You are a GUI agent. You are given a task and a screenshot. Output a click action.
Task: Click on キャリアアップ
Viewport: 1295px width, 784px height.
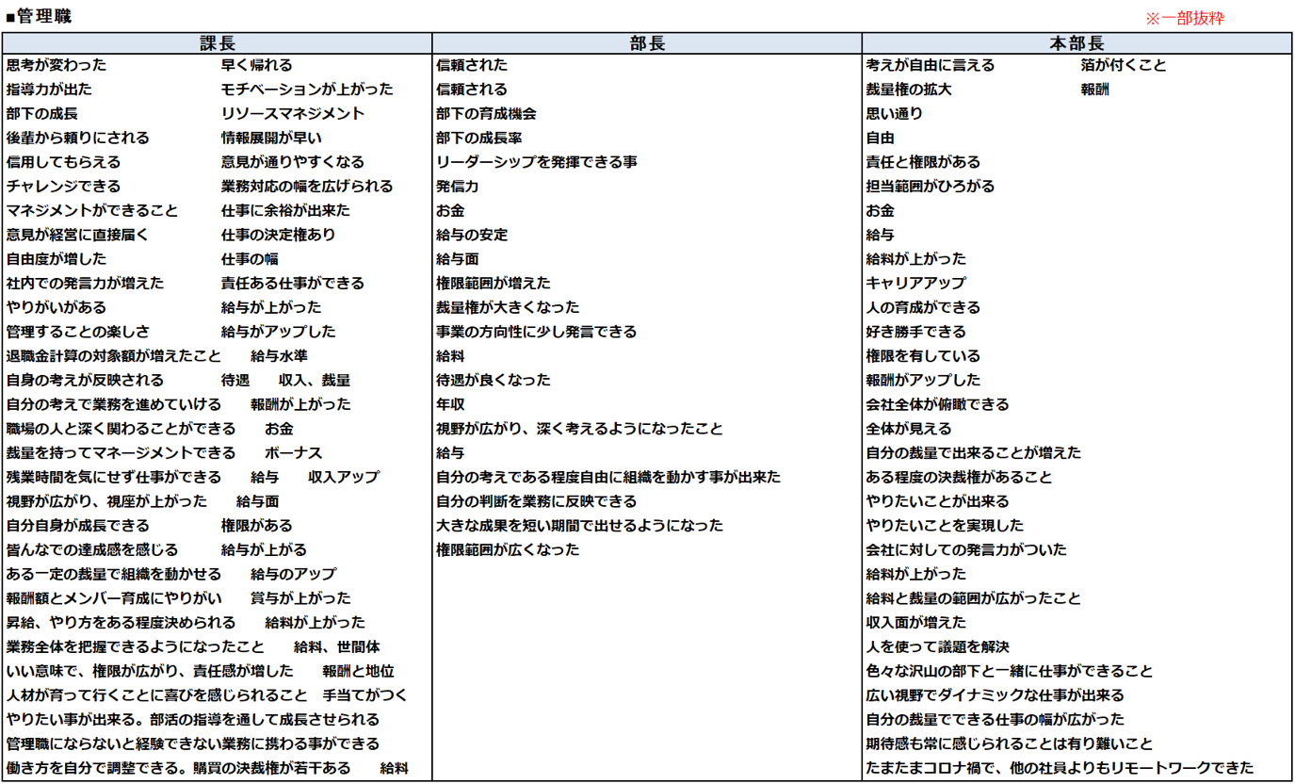[x=916, y=284]
